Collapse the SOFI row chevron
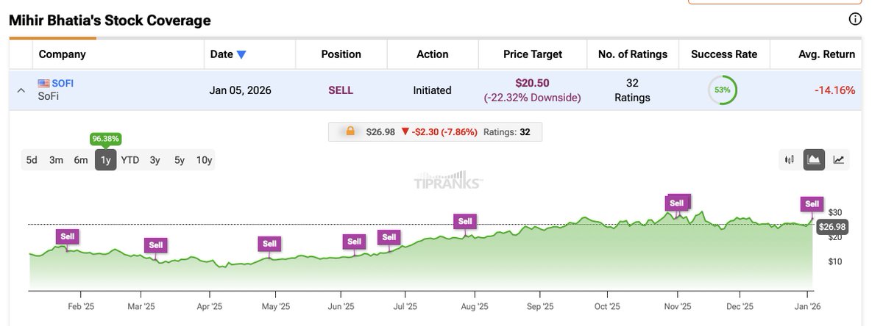Screen dimensions: 883x326 coord(21,90)
